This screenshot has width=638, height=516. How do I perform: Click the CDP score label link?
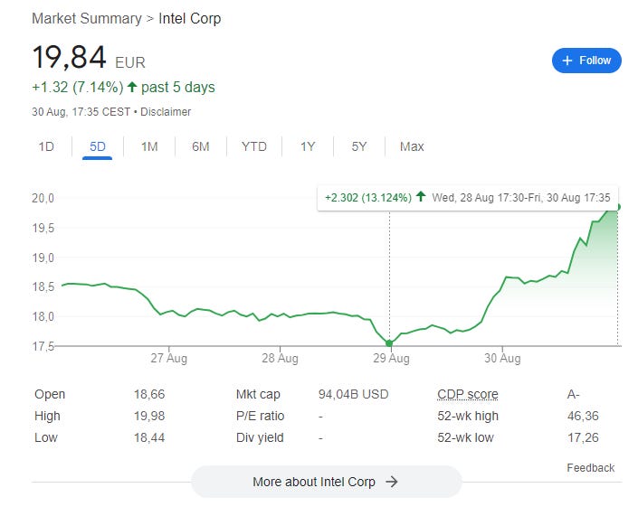coord(468,394)
